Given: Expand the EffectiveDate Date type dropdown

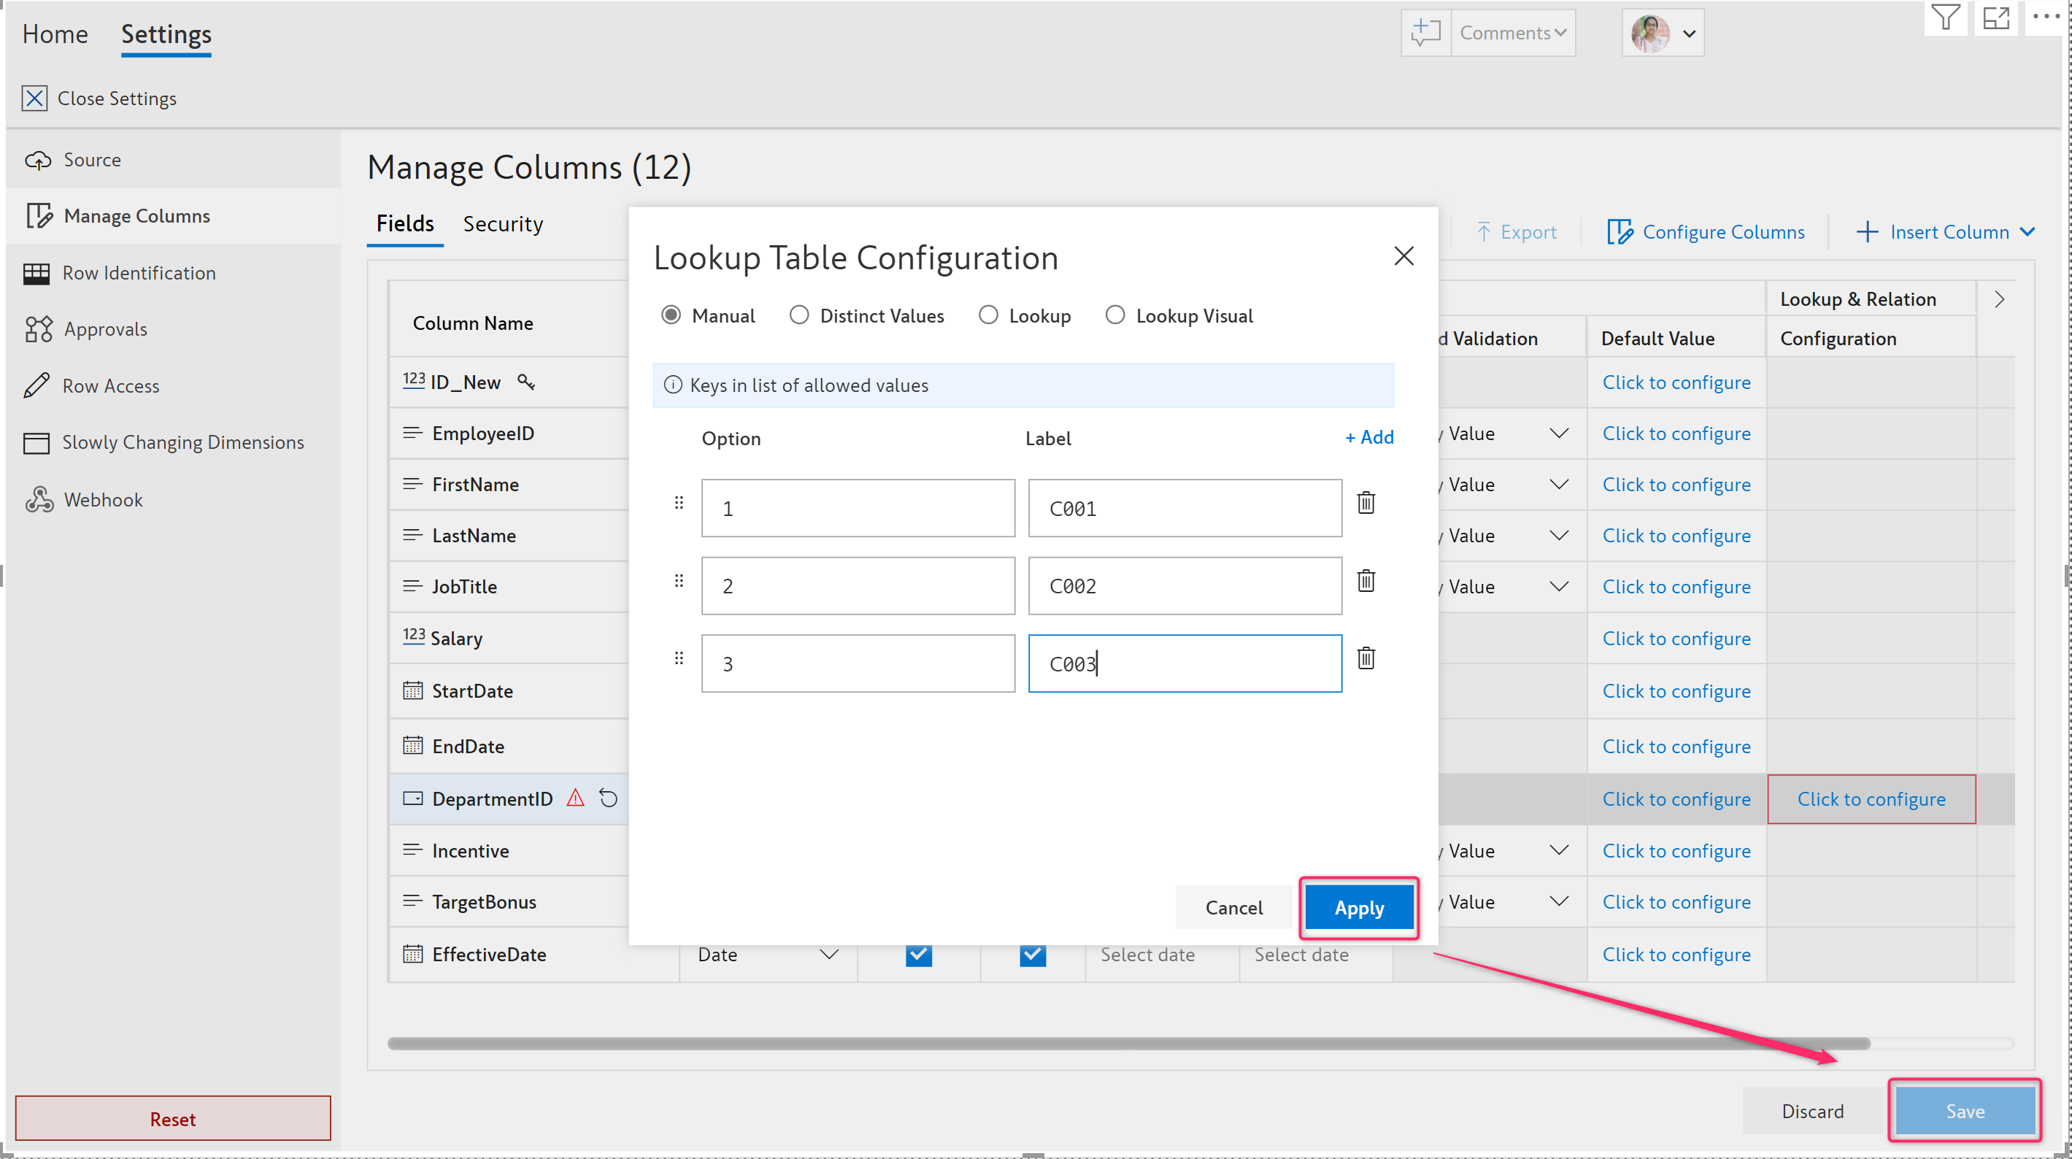Looking at the screenshot, I should pos(828,955).
